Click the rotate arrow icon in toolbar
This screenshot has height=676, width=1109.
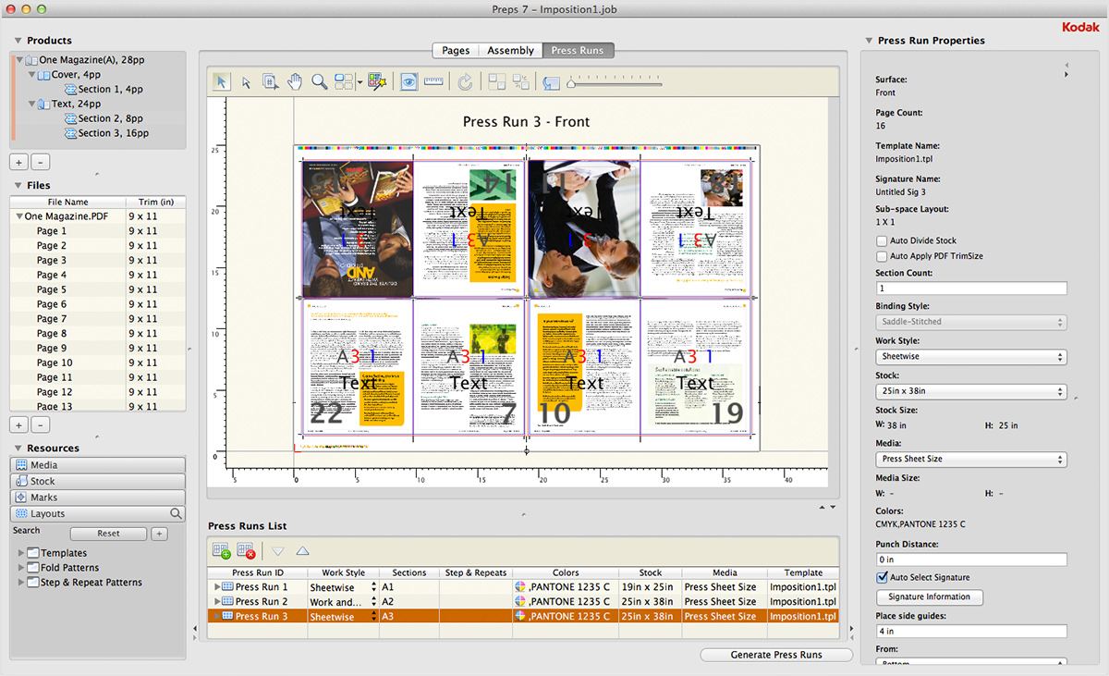[465, 81]
